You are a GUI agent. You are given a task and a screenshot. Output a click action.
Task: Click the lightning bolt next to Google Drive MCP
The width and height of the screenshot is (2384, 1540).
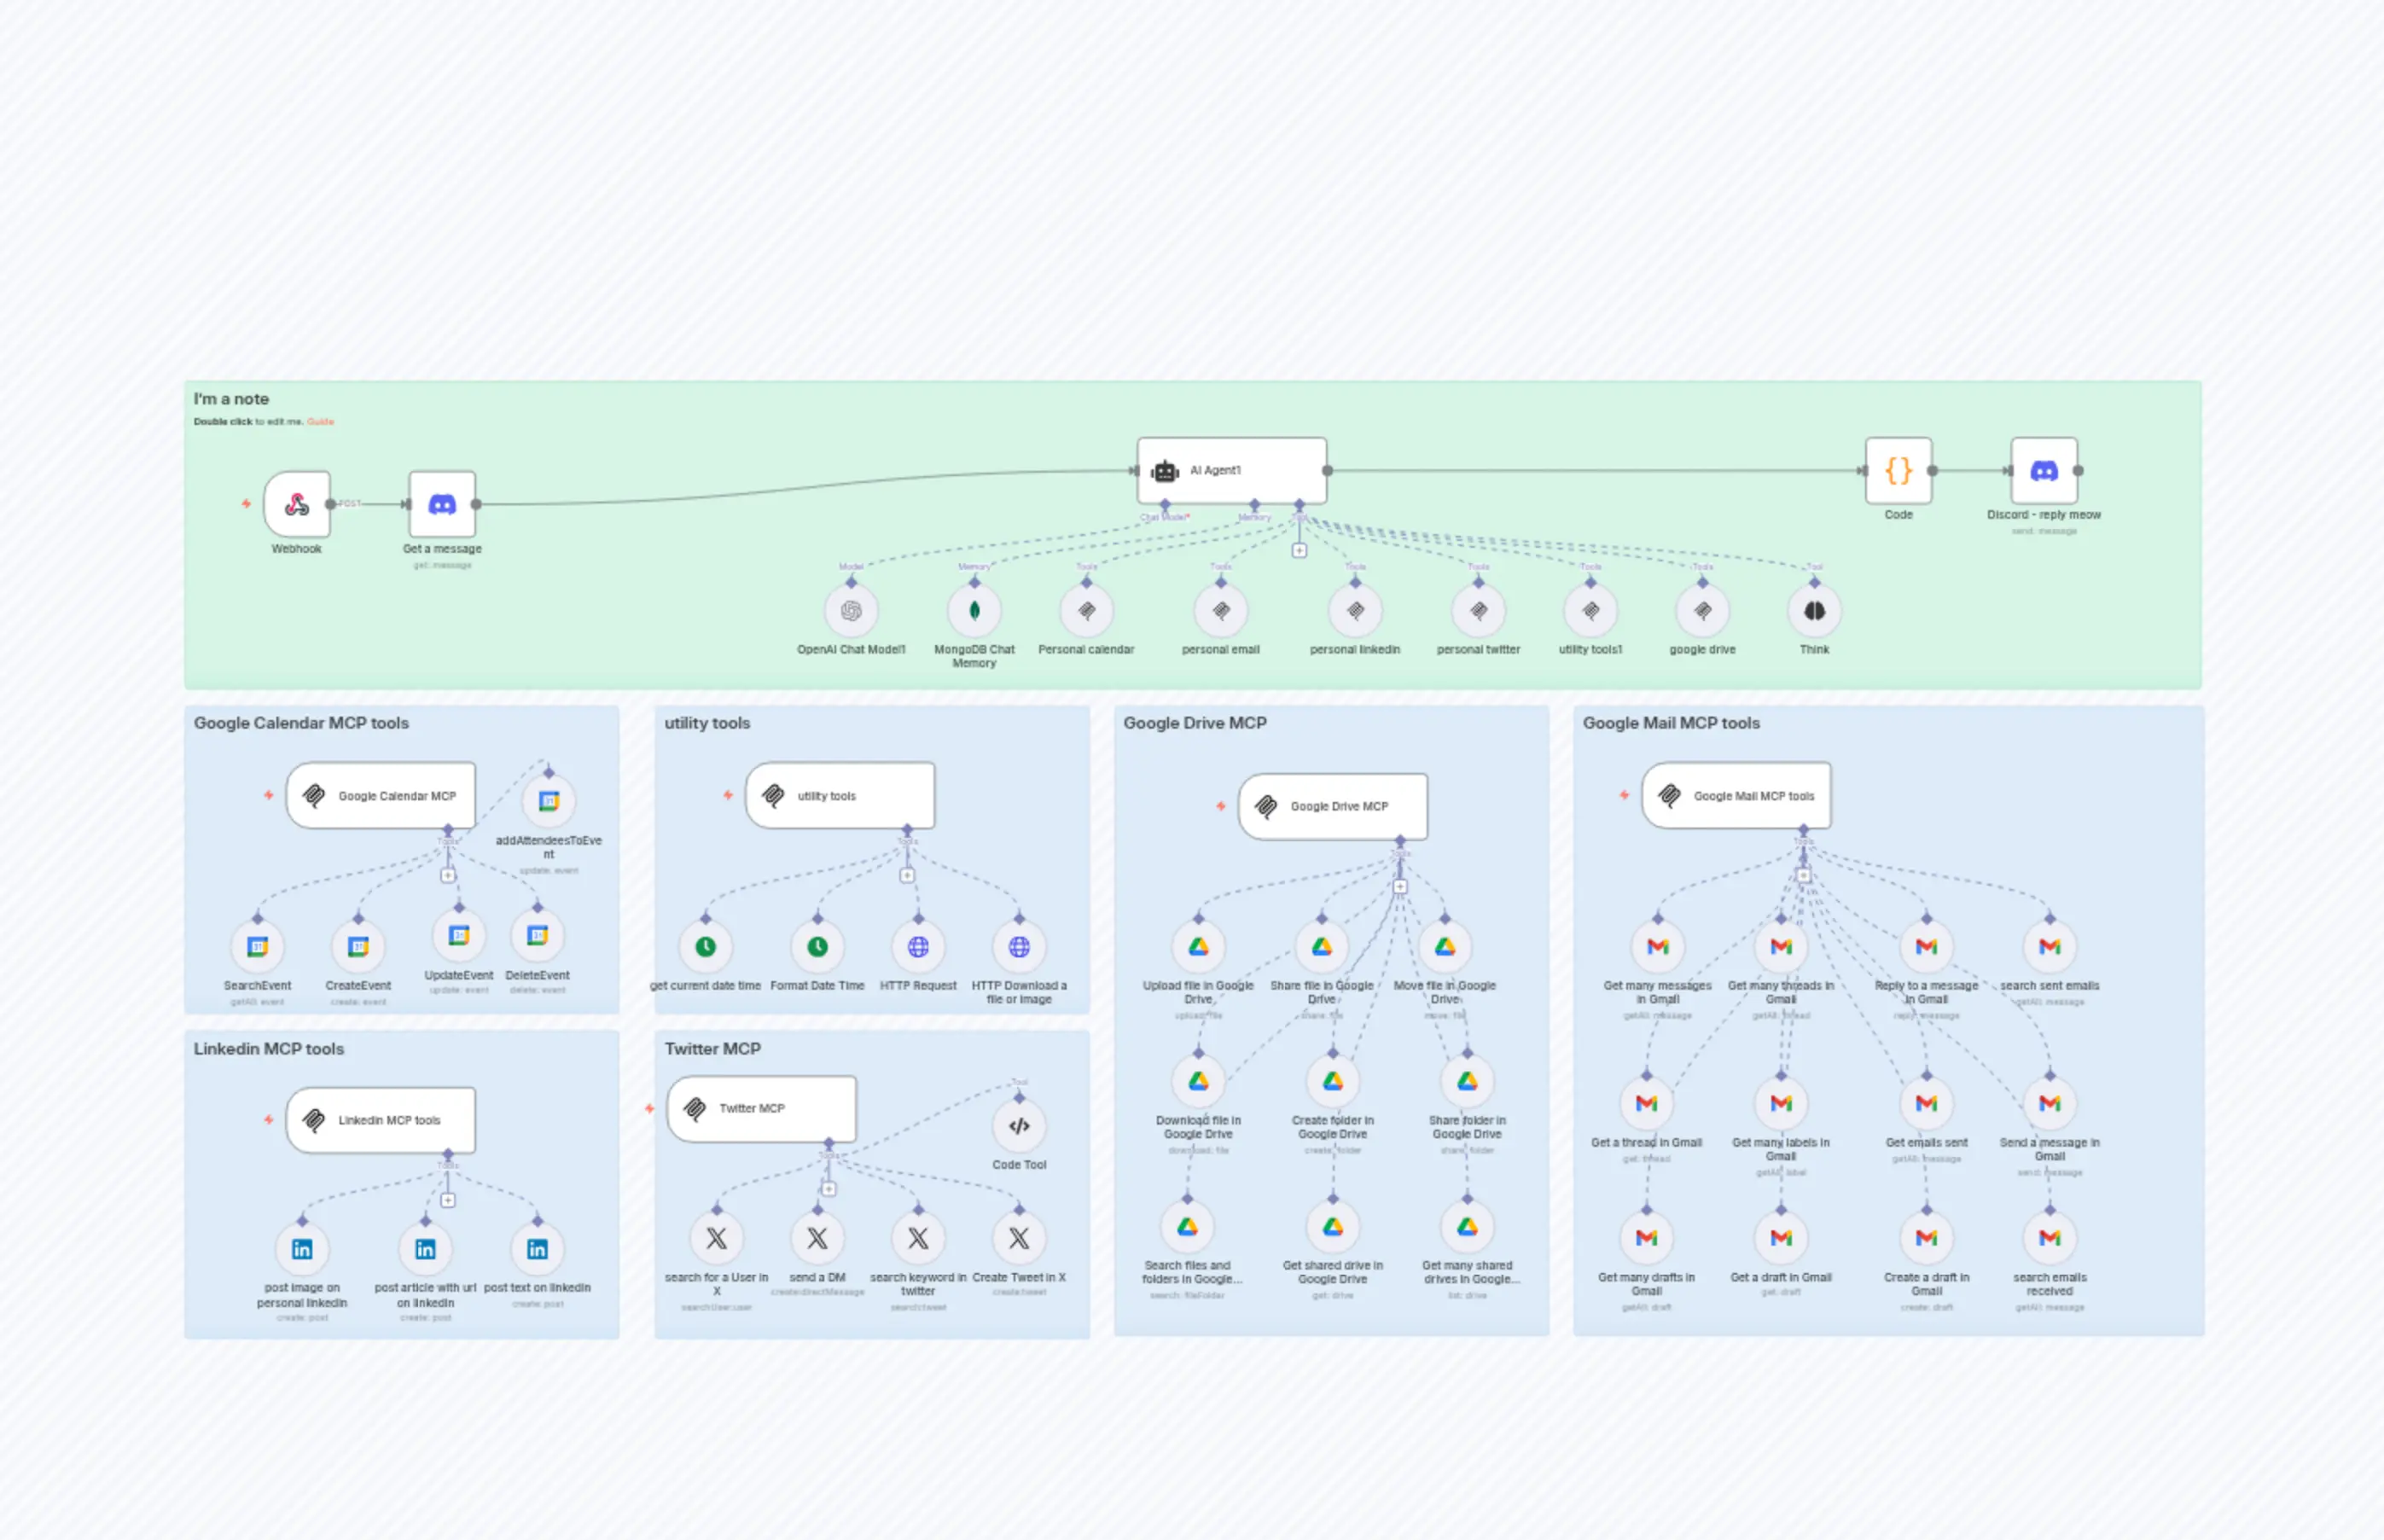pyautogui.click(x=1222, y=806)
